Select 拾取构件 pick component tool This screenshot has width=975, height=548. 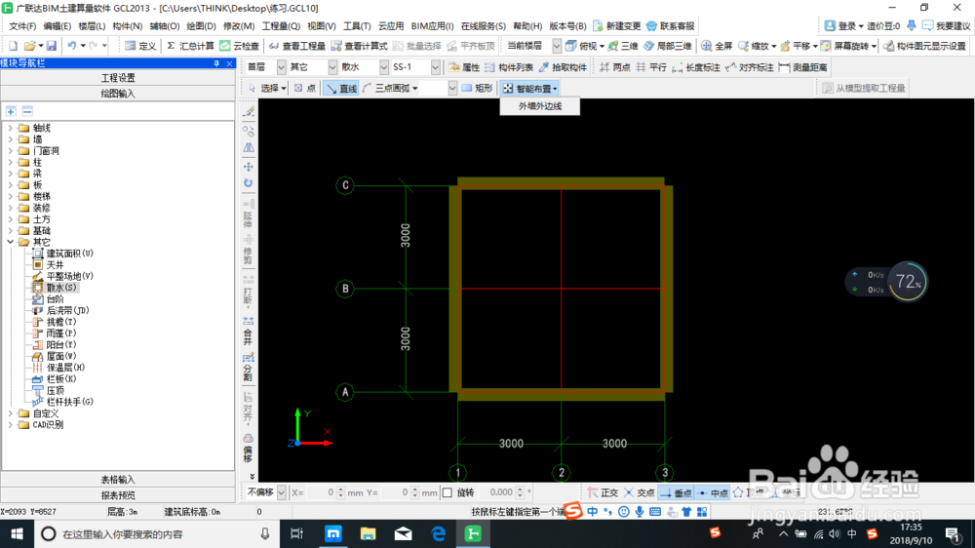click(x=563, y=67)
